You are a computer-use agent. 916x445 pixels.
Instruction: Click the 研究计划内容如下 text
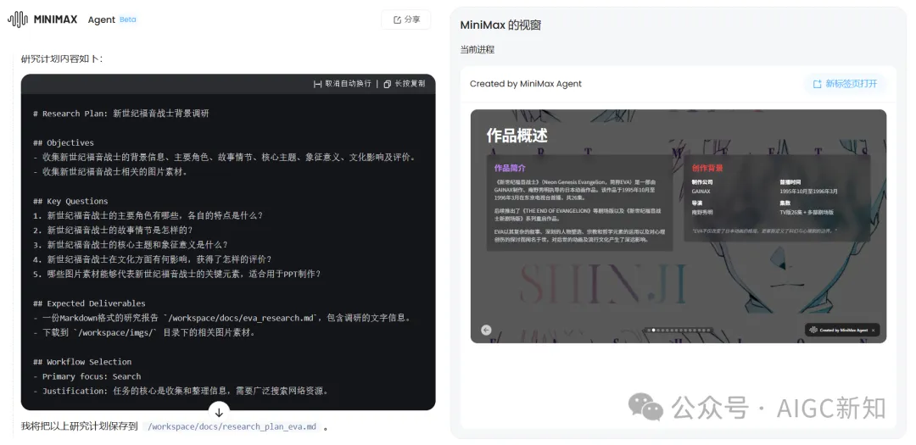tap(63, 59)
